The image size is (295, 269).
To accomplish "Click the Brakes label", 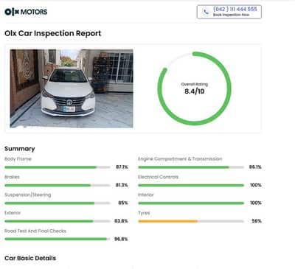I will coord(12,177).
